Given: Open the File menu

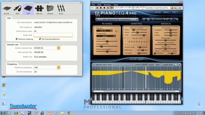Looking at the screenshot, I should point(93,5).
